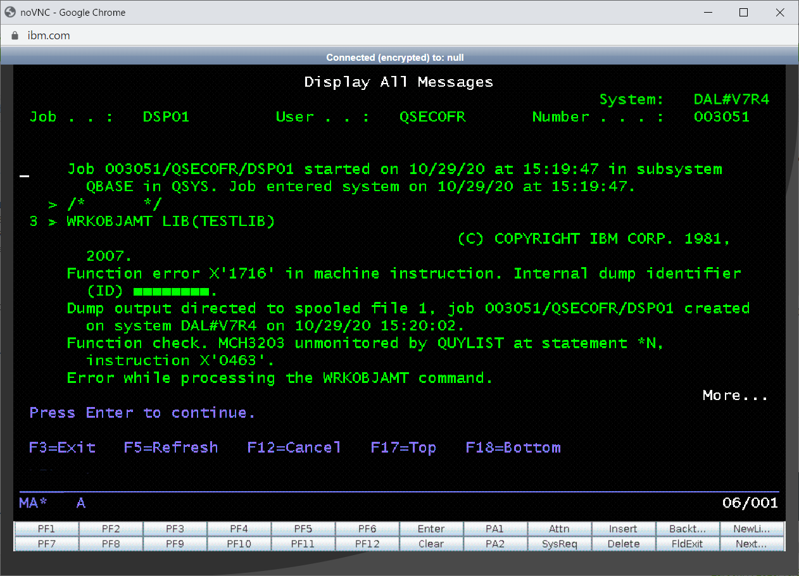
Task: Select F18=Bottom on the terminal screen
Action: click(513, 448)
